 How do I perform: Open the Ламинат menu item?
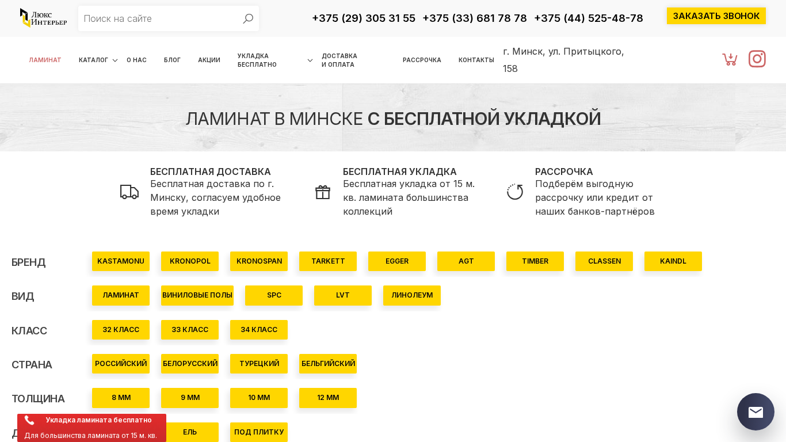pos(45,60)
